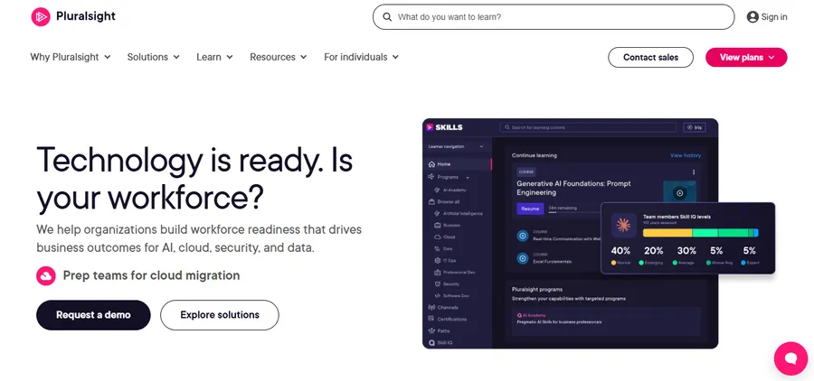Click the Request a demo button

point(93,315)
